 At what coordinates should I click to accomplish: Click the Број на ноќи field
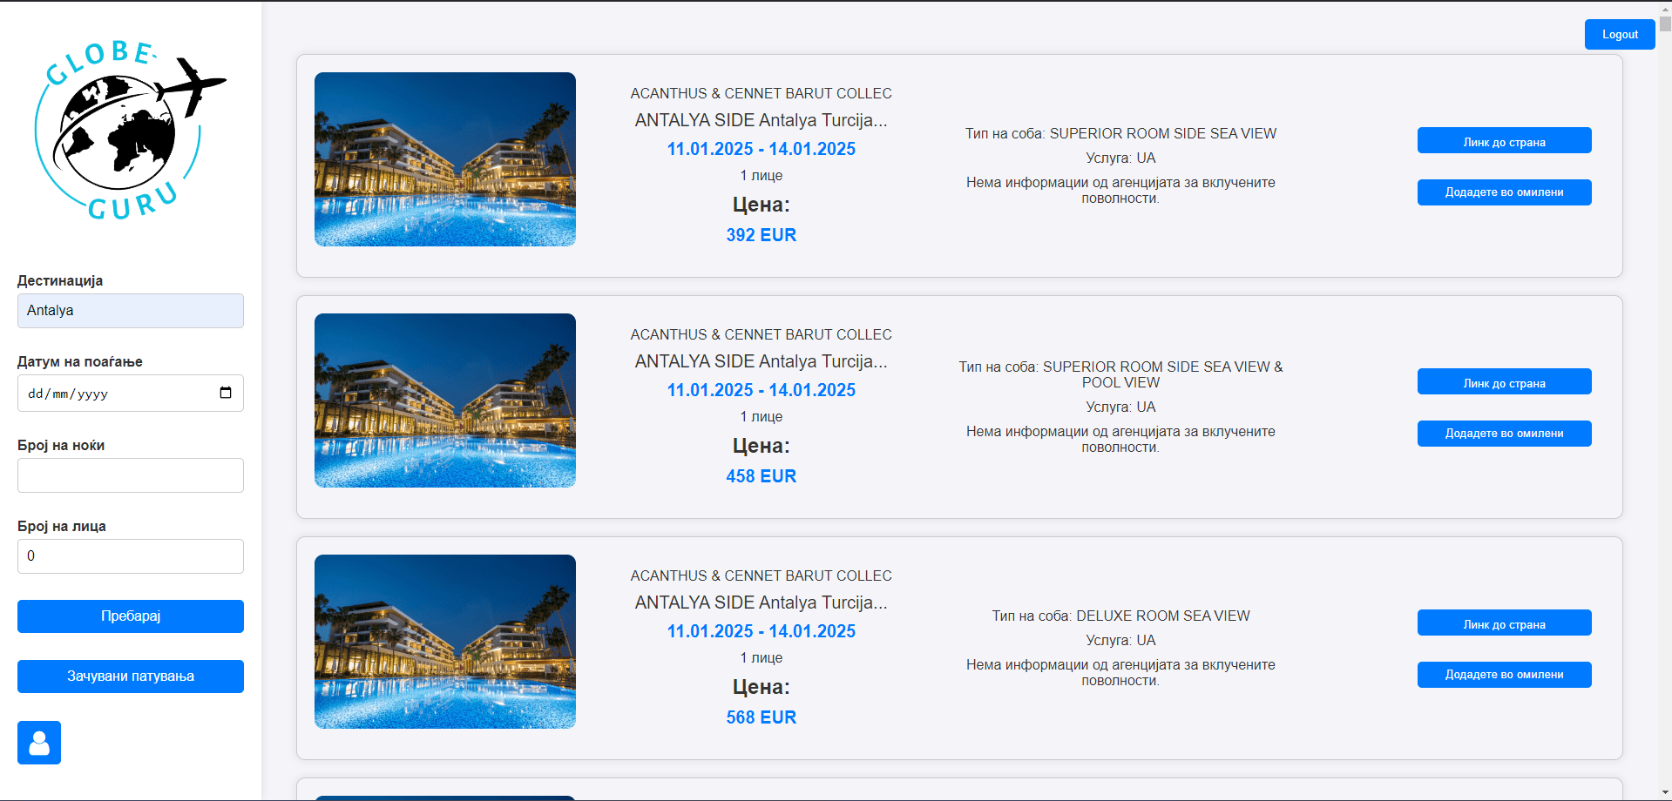click(131, 475)
